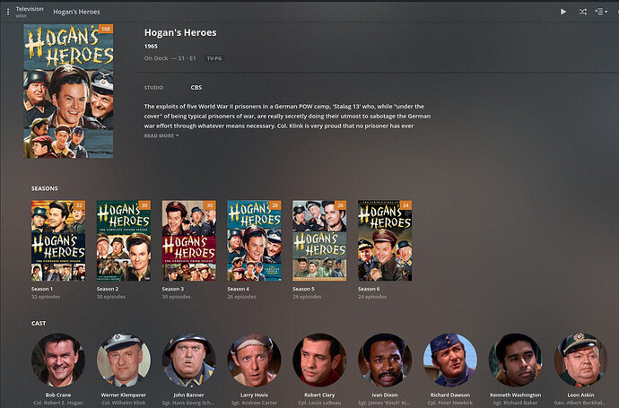Image resolution: width=619 pixels, height=408 pixels.
Task: Click the Seasons section heading
Action: point(45,188)
